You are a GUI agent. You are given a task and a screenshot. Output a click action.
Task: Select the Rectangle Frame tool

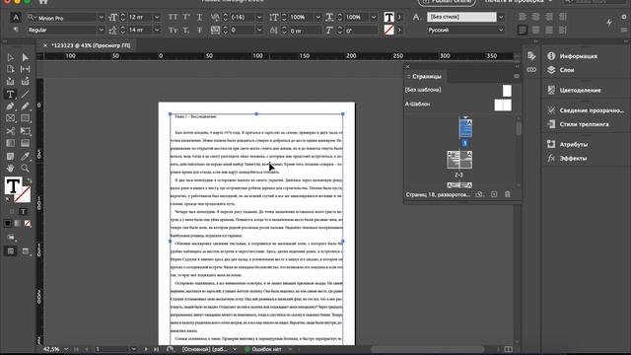point(11,118)
